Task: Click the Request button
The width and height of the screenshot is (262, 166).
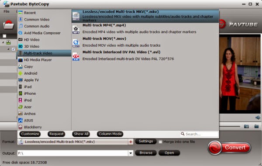Action: [56, 134]
